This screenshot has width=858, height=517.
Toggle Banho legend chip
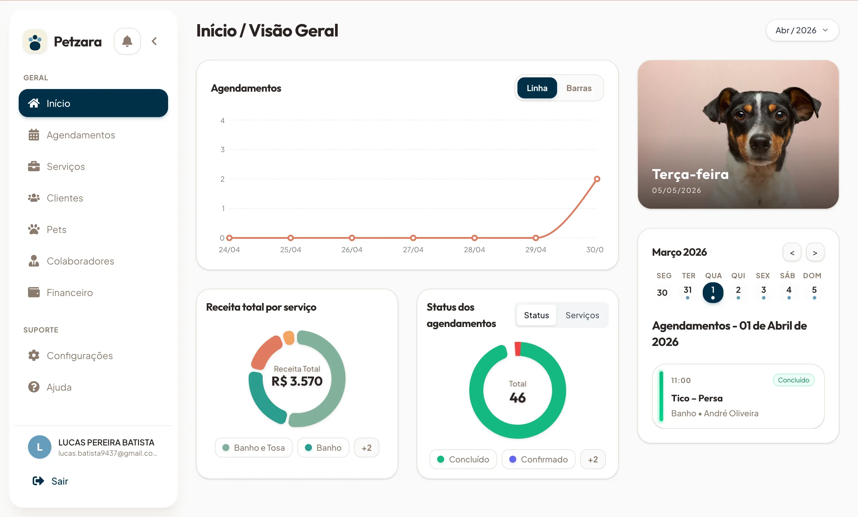(323, 447)
